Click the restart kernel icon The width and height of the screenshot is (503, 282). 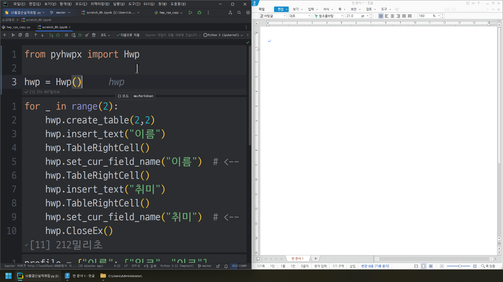pyautogui.click(x=74, y=35)
